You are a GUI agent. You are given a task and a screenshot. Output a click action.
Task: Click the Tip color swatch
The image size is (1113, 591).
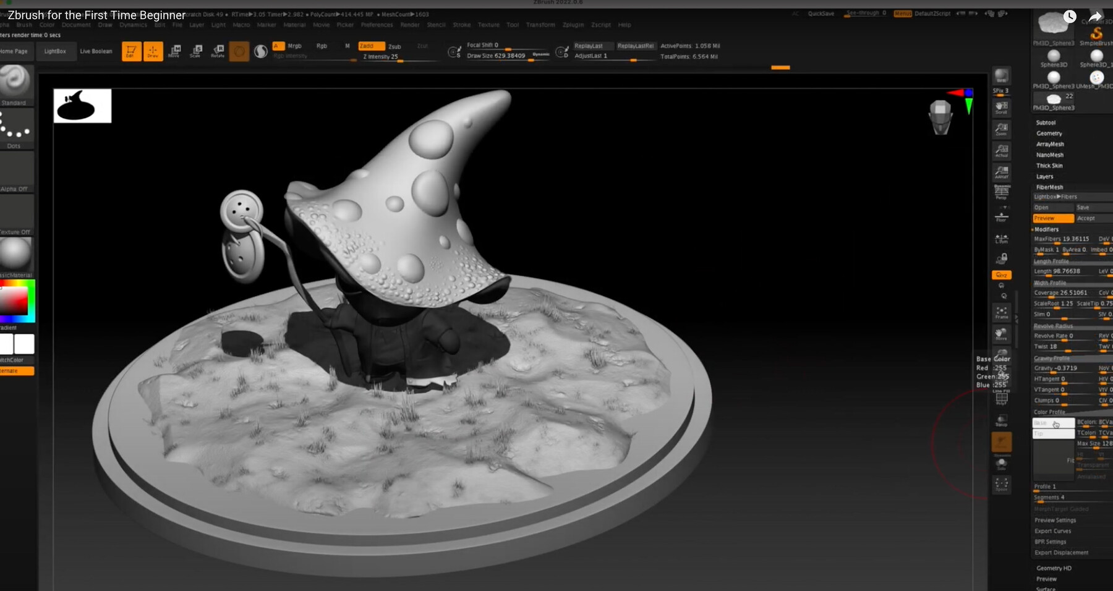[1054, 434]
